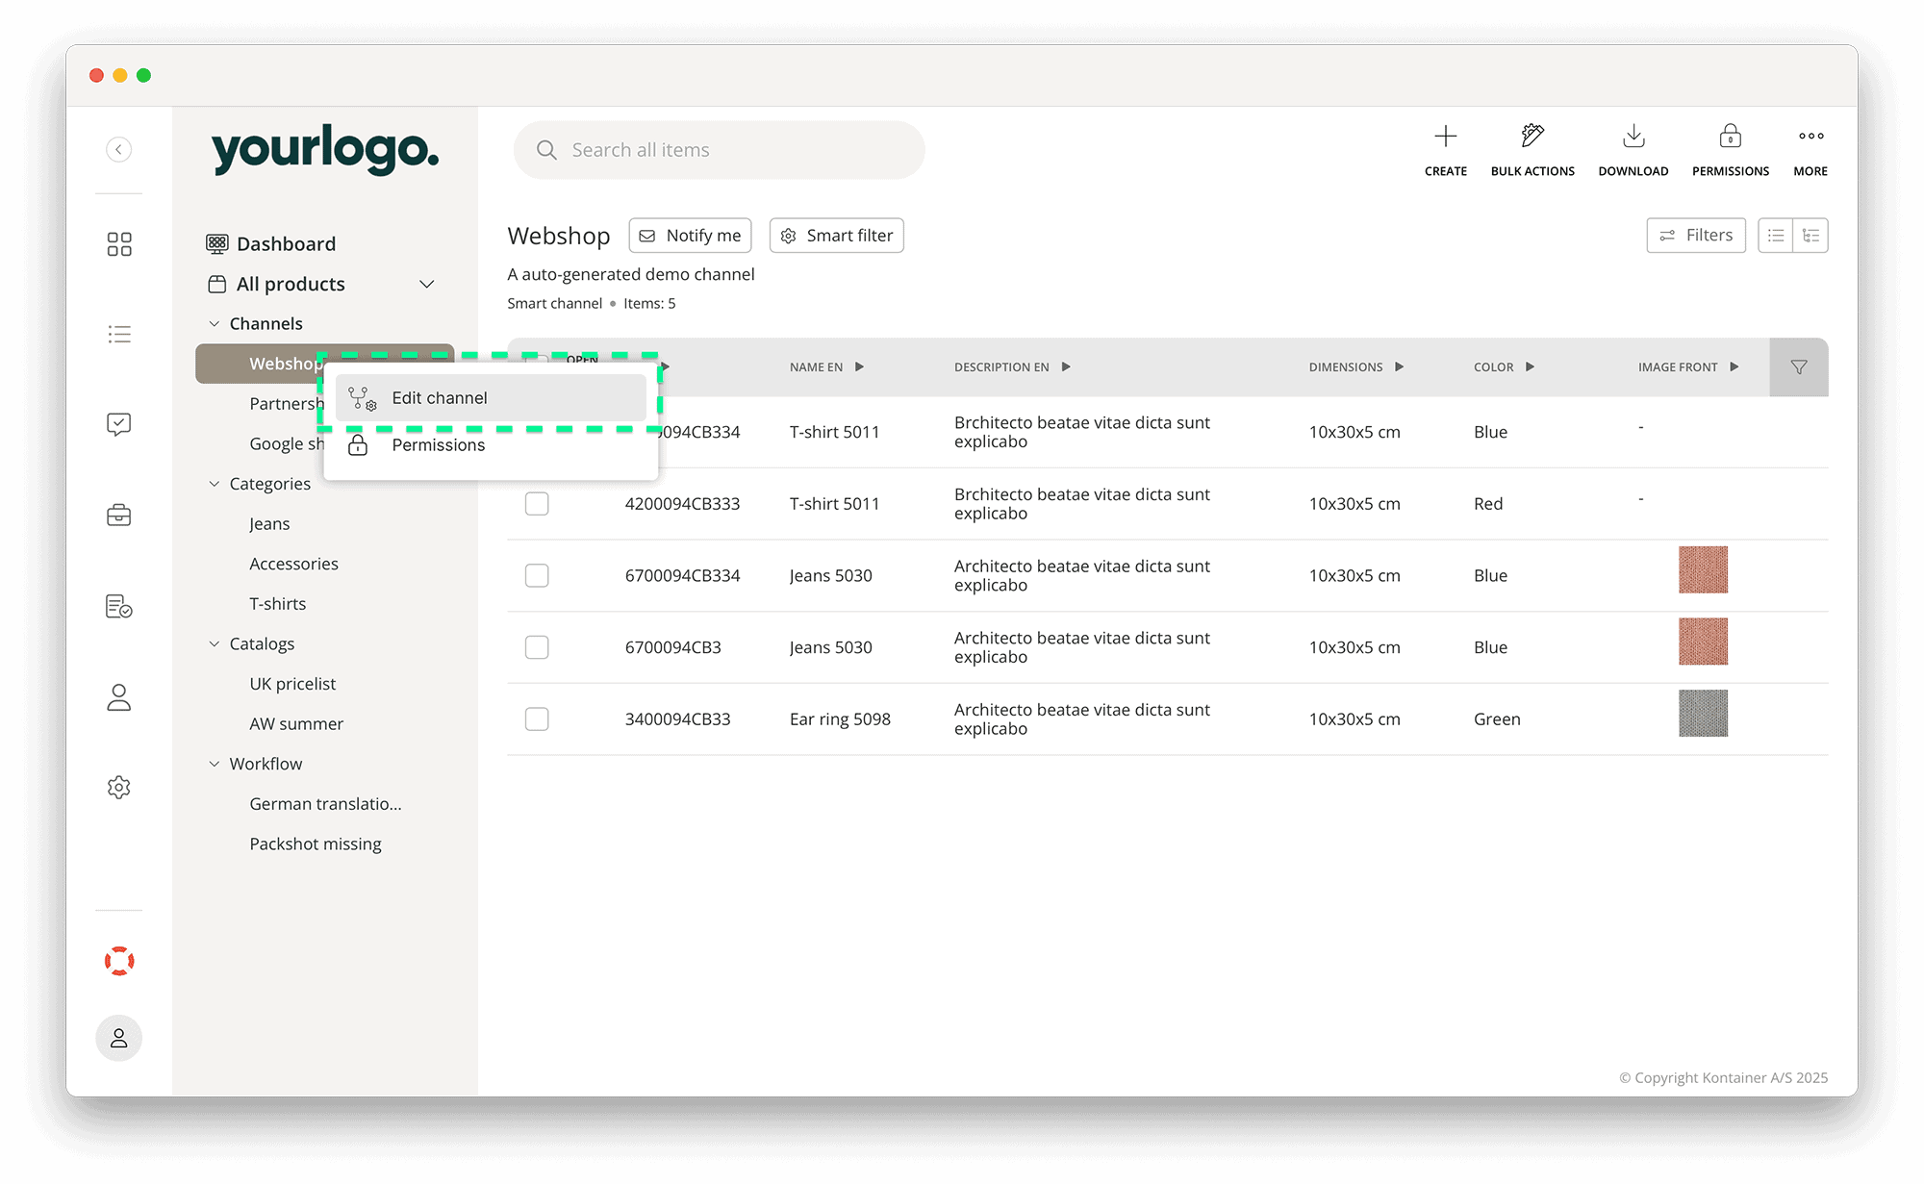1924x1184 pixels.
Task: Open Bulk Actions pencil icon
Action: (x=1532, y=137)
